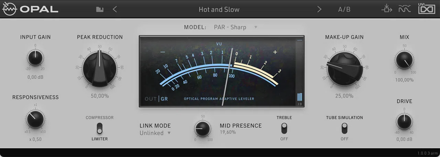The image size is (440, 157).
Task: Switch meter display to GR
Action: click(164, 99)
